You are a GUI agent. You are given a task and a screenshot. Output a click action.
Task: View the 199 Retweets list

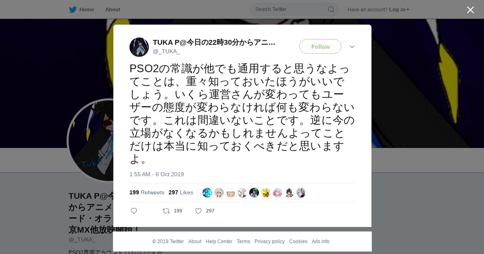(x=147, y=192)
